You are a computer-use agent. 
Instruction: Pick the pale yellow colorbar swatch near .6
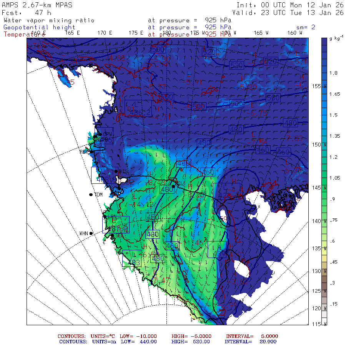click(x=324, y=251)
